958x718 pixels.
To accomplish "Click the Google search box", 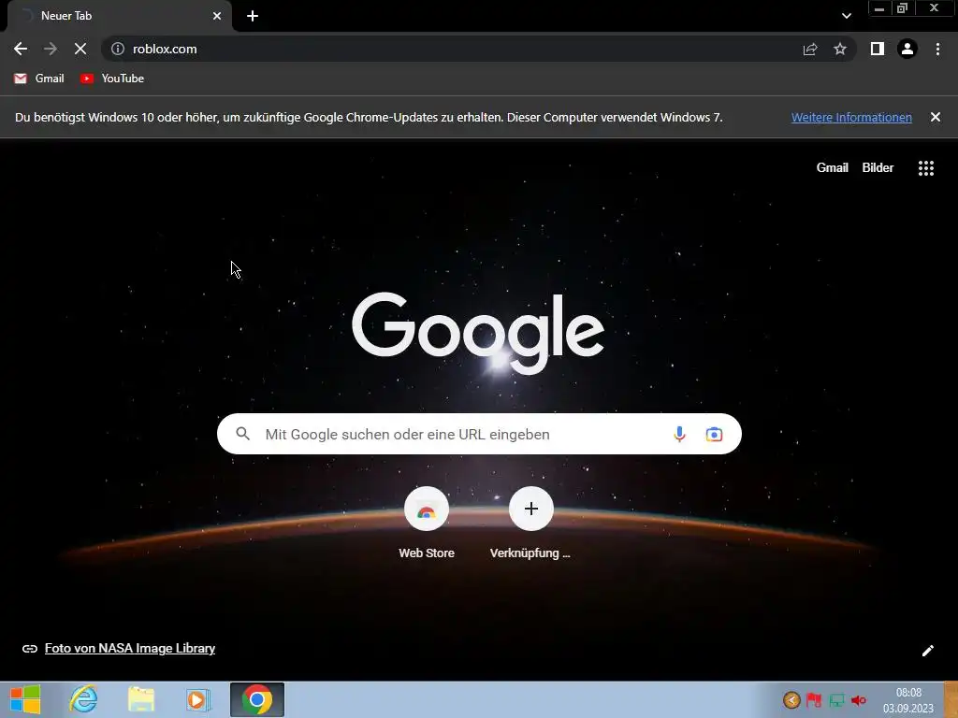I will pos(479,434).
